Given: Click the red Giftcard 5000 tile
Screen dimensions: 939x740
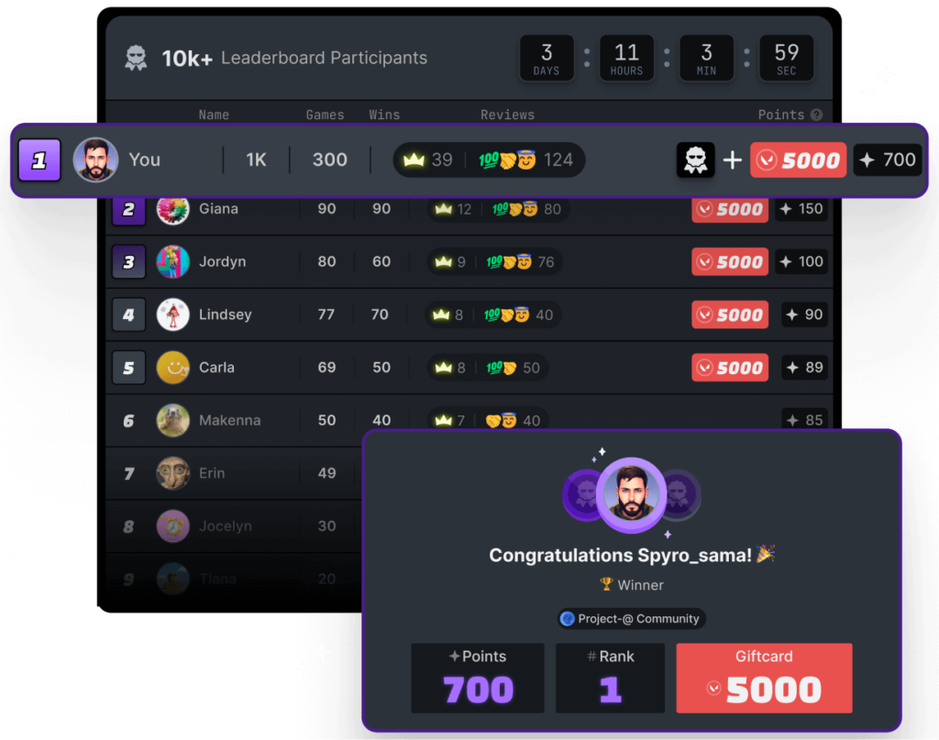Looking at the screenshot, I should pos(764,678).
